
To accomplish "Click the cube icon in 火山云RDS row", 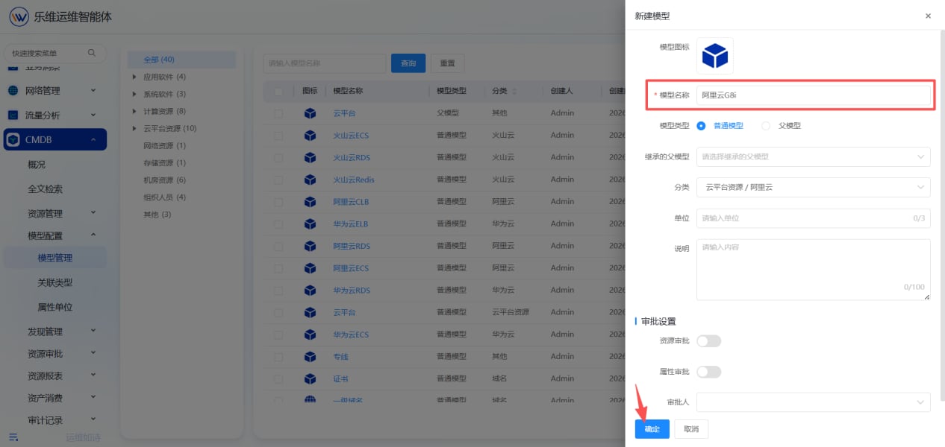I will (310, 158).
